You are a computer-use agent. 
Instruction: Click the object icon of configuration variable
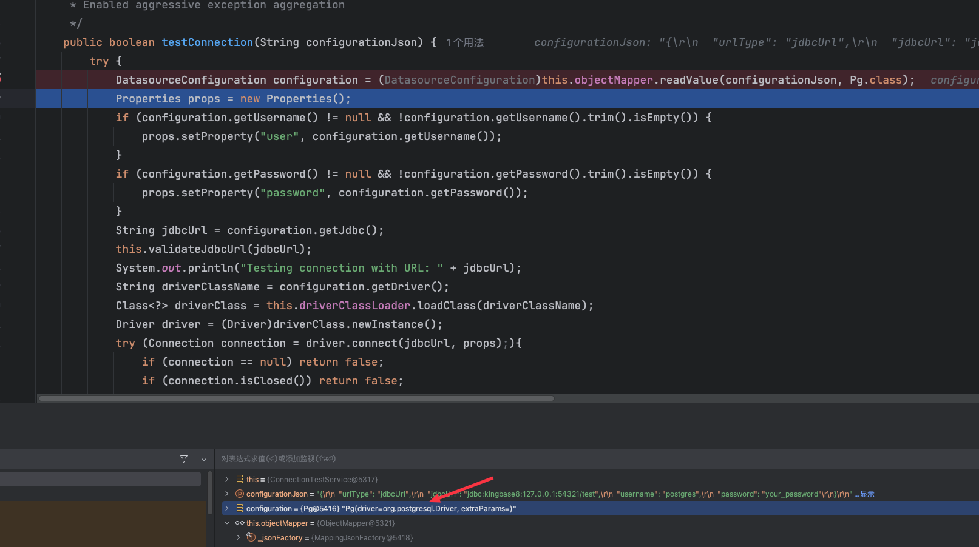pos(240,508)
